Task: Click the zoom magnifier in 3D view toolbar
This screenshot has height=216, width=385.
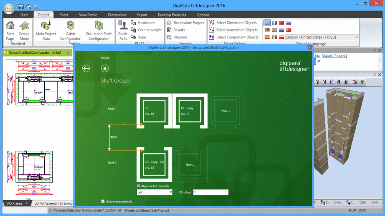Action: (355, 82)
